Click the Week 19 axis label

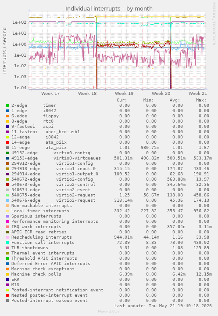click(x=124, y=94)
